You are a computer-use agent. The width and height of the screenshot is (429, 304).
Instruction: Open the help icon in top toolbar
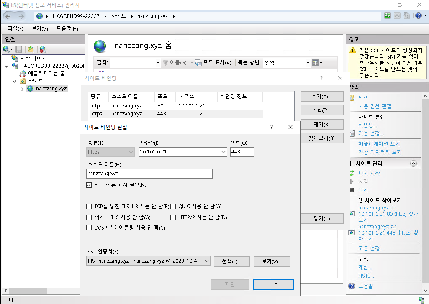coord(419,15)
